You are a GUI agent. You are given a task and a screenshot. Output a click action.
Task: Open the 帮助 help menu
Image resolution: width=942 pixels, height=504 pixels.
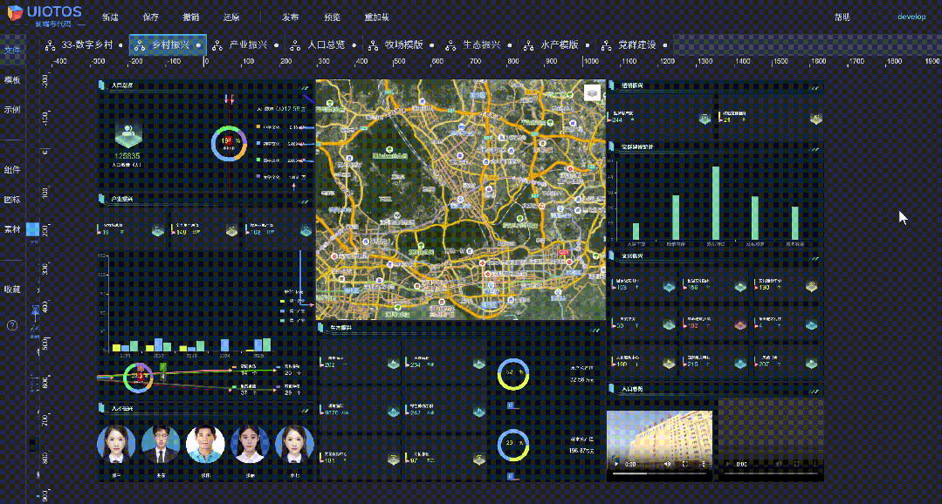[x=842, y=17]
